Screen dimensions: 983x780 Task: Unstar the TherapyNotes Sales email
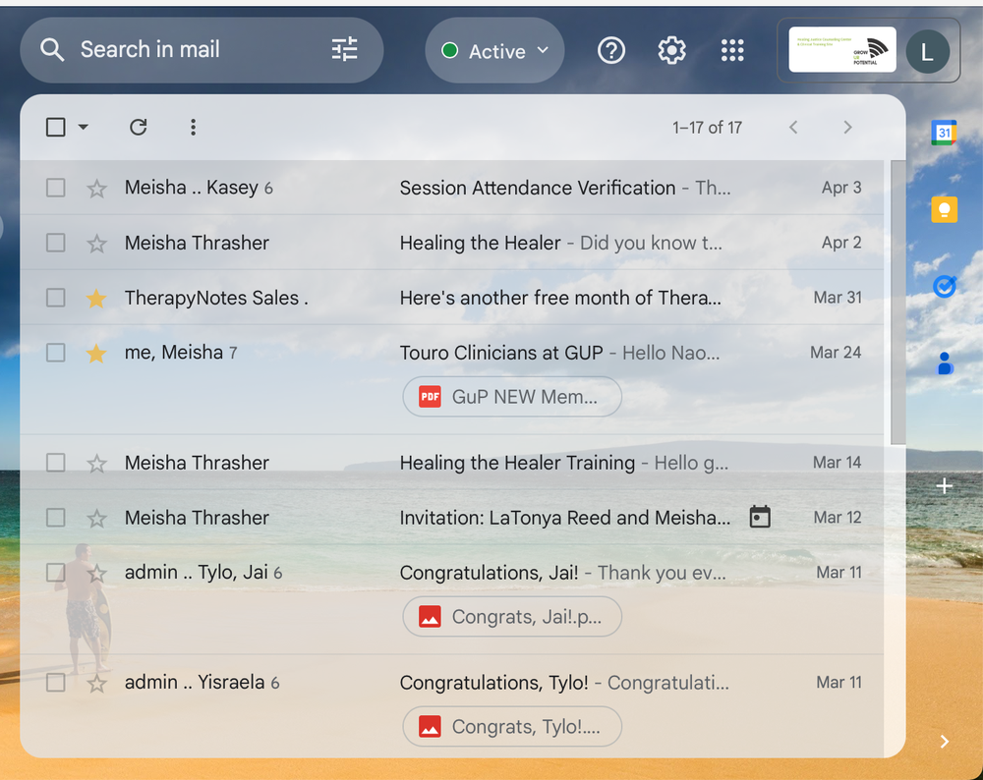(x=96, y=298)
